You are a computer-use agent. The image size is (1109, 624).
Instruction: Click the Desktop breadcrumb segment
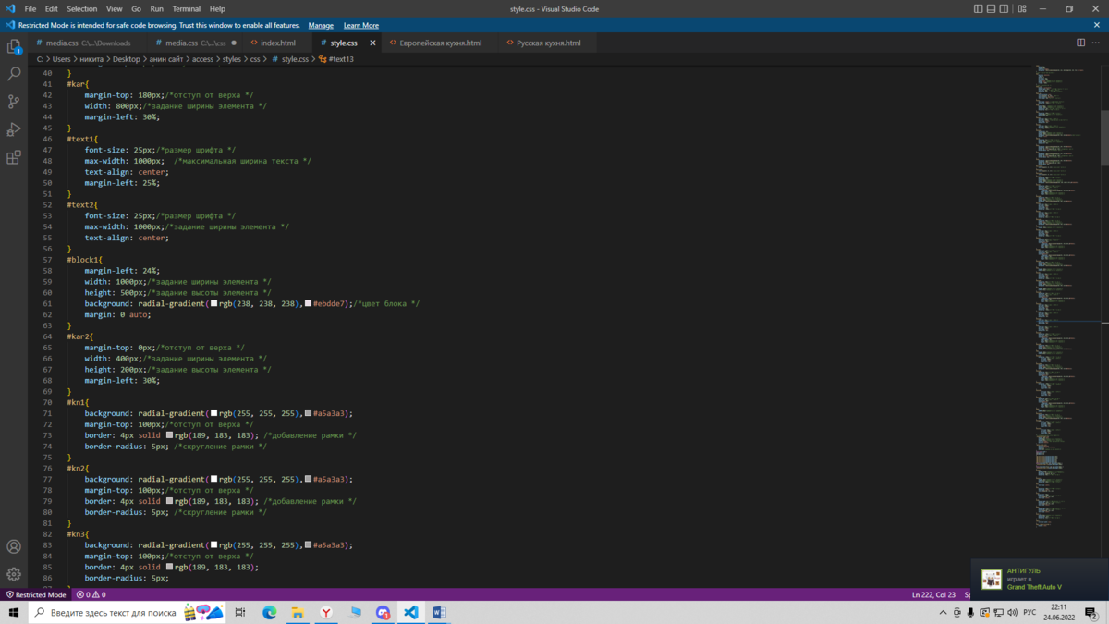[x=127, y=59]
